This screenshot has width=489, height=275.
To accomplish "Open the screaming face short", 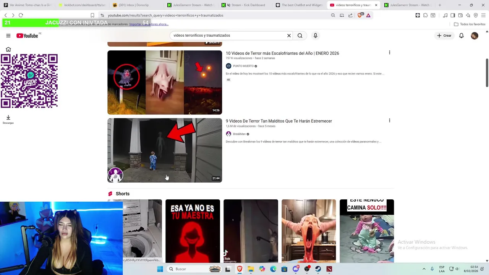I will coord(309,231).
